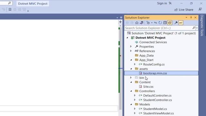Expand RouteConfig.cs node

click(135, 64)
